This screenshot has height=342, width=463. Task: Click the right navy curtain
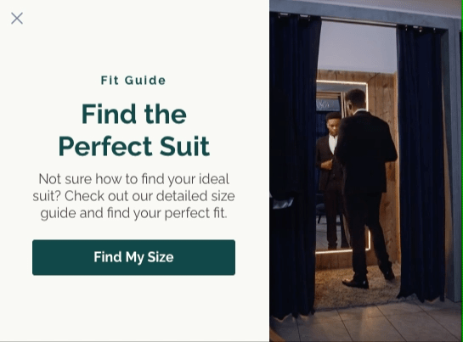[x=421, y=162]
